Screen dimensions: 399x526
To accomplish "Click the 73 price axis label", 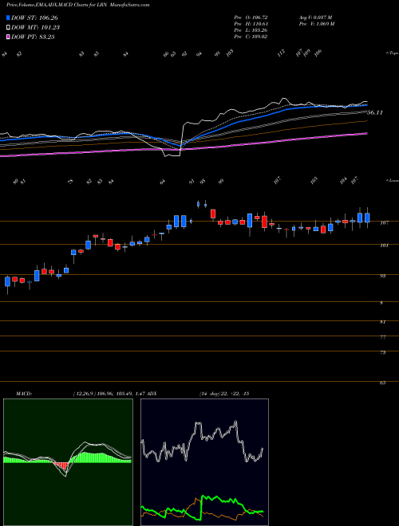I will pos(383,353).
